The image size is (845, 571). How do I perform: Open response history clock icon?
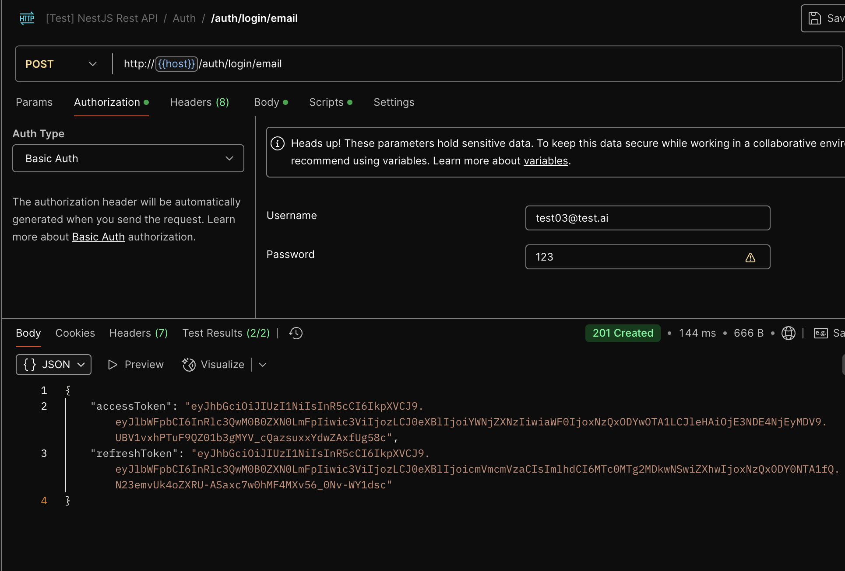tap(296, 333)
